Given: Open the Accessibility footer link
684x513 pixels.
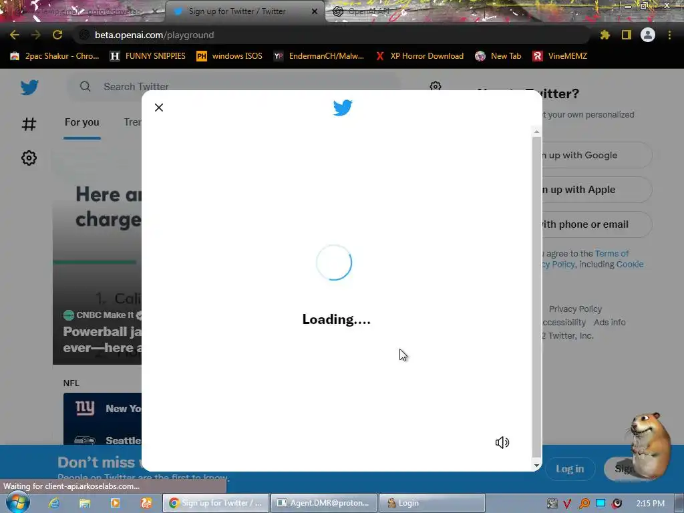Looking at the screenshot, I should [x=564, y=323].
